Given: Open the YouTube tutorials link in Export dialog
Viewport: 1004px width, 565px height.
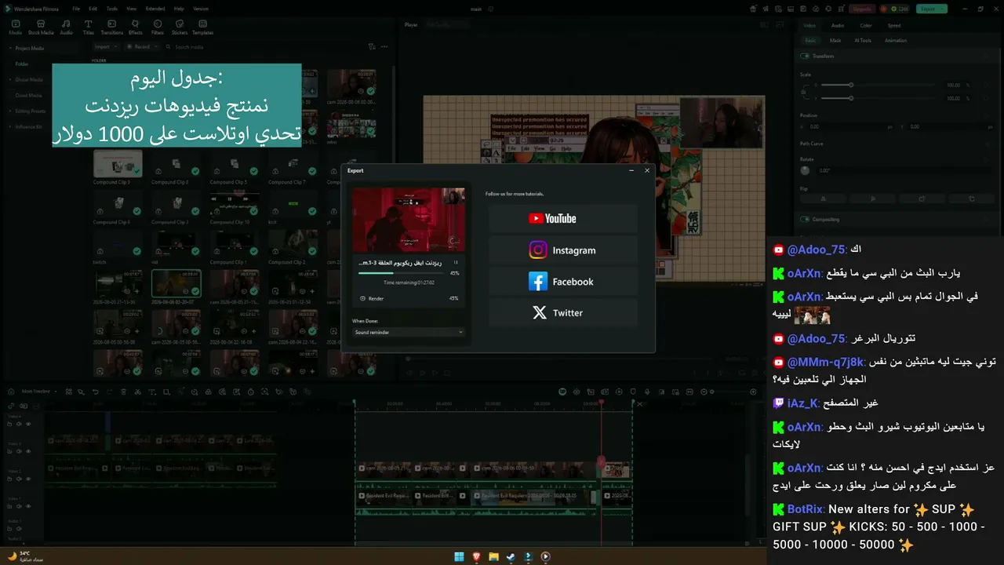Looking at the screenshot, I should coord(562,219).
